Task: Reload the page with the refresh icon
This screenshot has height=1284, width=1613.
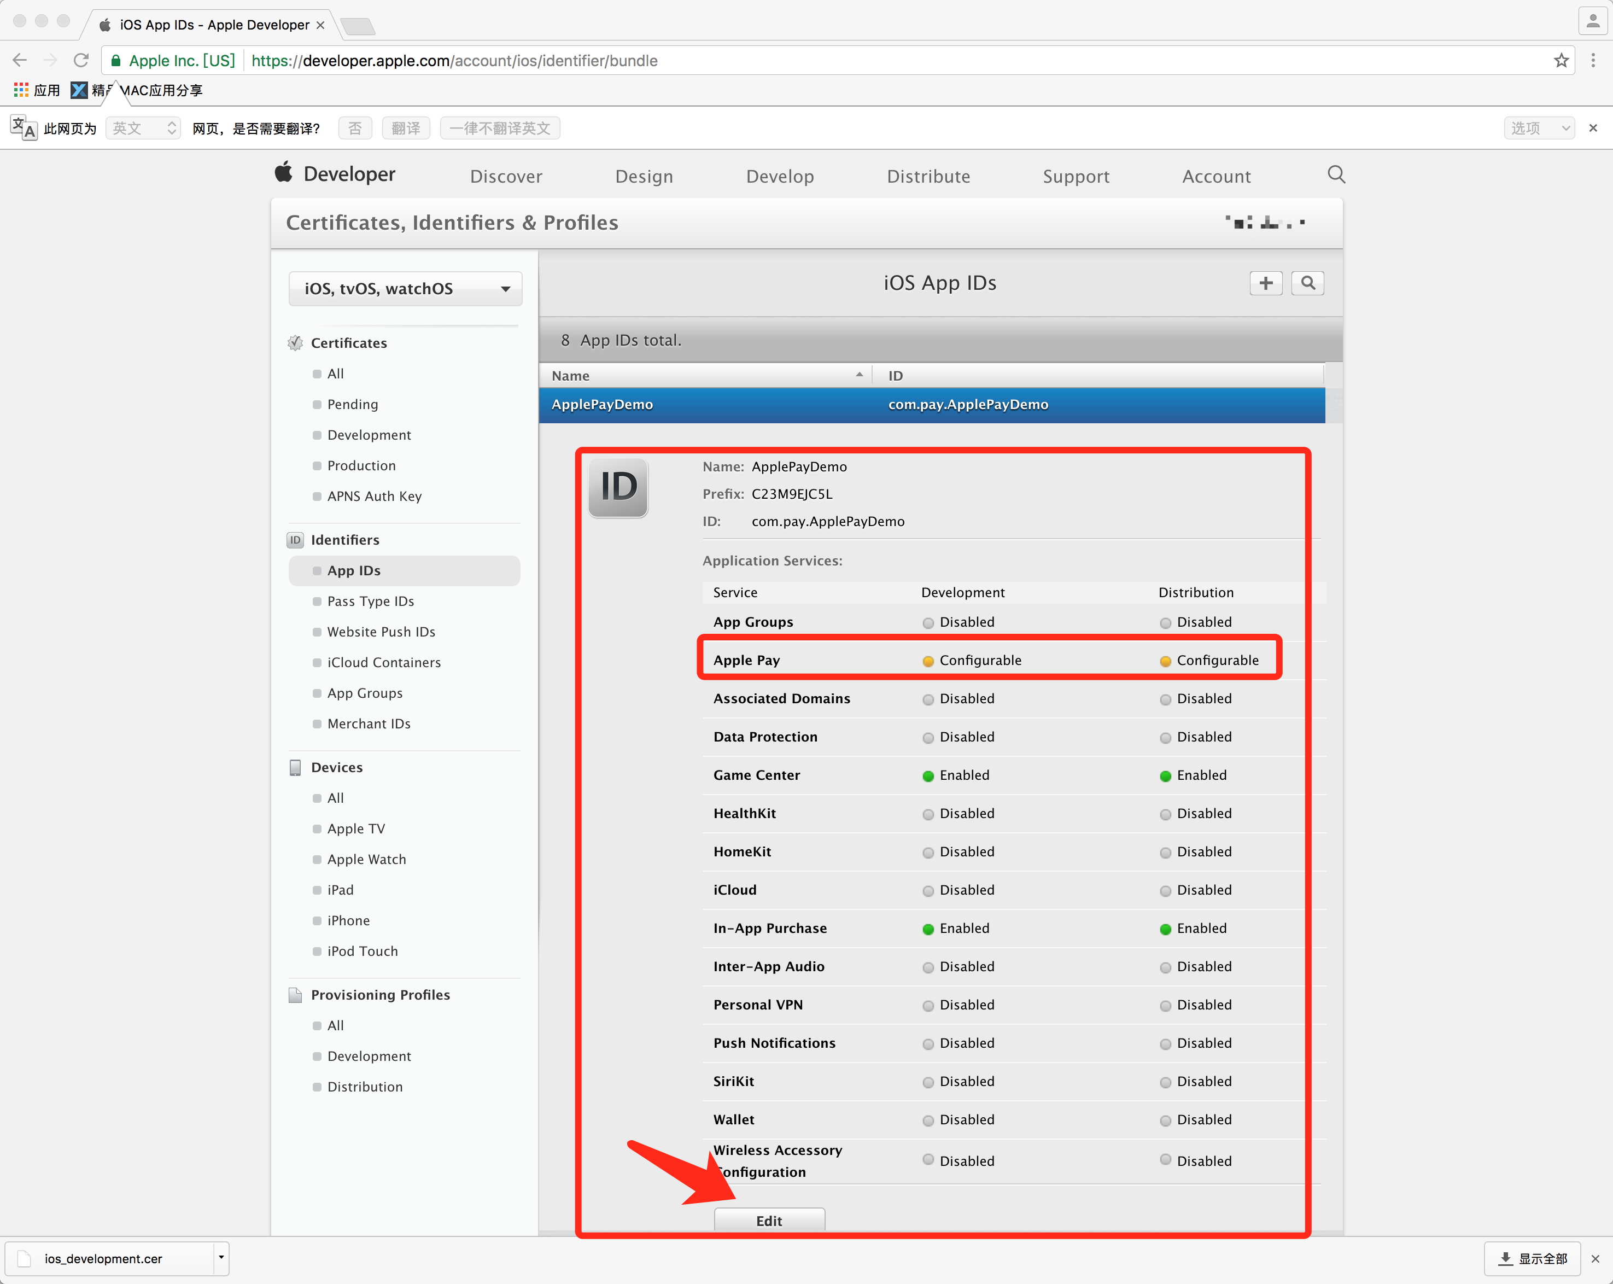Action: pos(81,61)
